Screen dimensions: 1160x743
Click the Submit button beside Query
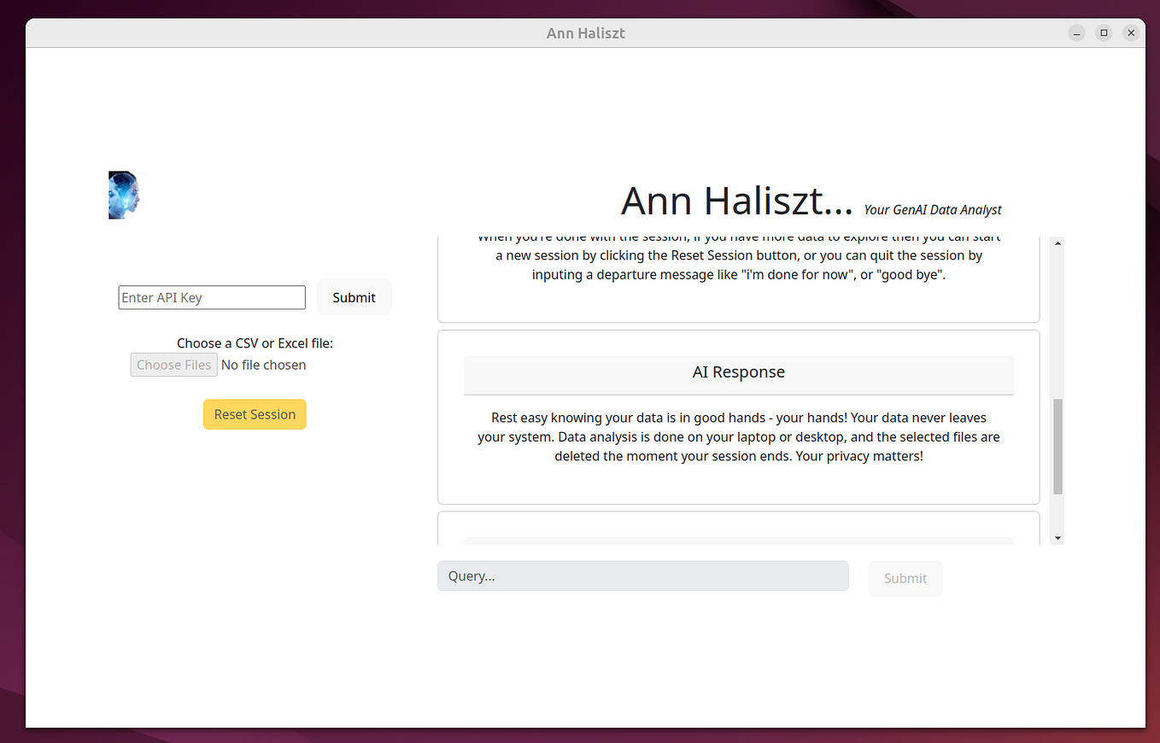click(905, 578)
